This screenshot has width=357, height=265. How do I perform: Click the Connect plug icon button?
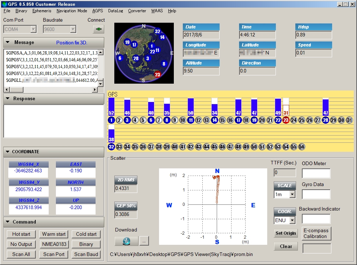pyautogui.click(x=98, y=29)
